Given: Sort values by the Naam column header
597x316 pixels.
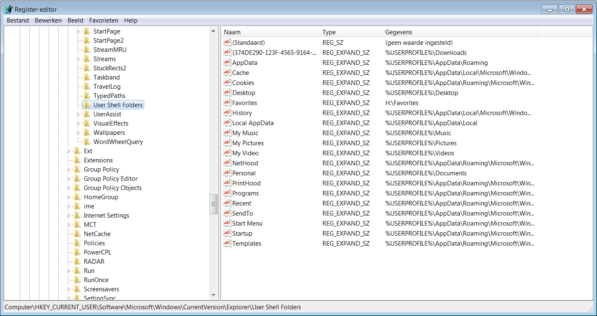Looking at the screenshot, I should pos(270,32).
